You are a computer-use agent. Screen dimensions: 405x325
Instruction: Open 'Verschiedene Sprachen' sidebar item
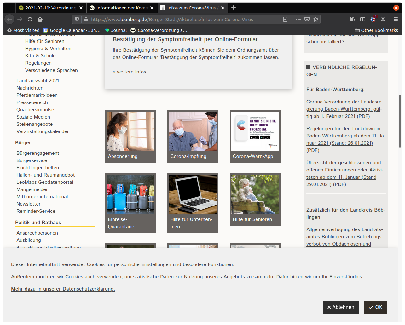51,70
